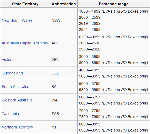Click the 5000—5799 postcode range
Image resolution: width=150 pixels, height=134 pixels.
90,84
